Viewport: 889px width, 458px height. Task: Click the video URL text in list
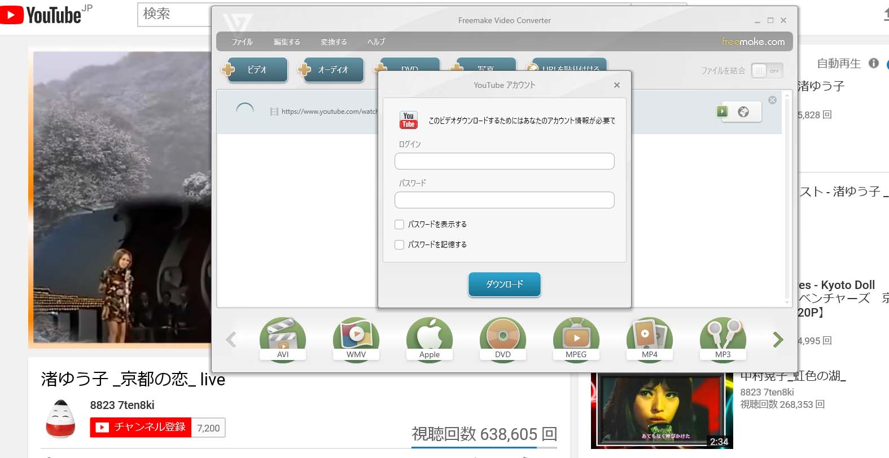coord(330,112)
